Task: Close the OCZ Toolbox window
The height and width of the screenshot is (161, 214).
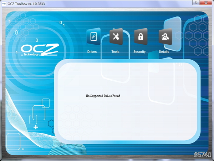Action: [x=206, y=2]
